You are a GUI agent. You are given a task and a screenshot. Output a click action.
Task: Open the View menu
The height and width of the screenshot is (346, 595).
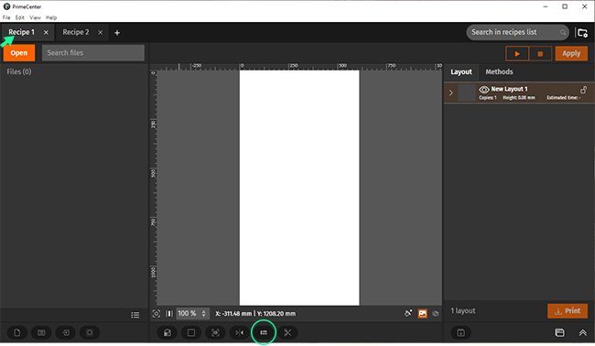(x=36, y=17)
